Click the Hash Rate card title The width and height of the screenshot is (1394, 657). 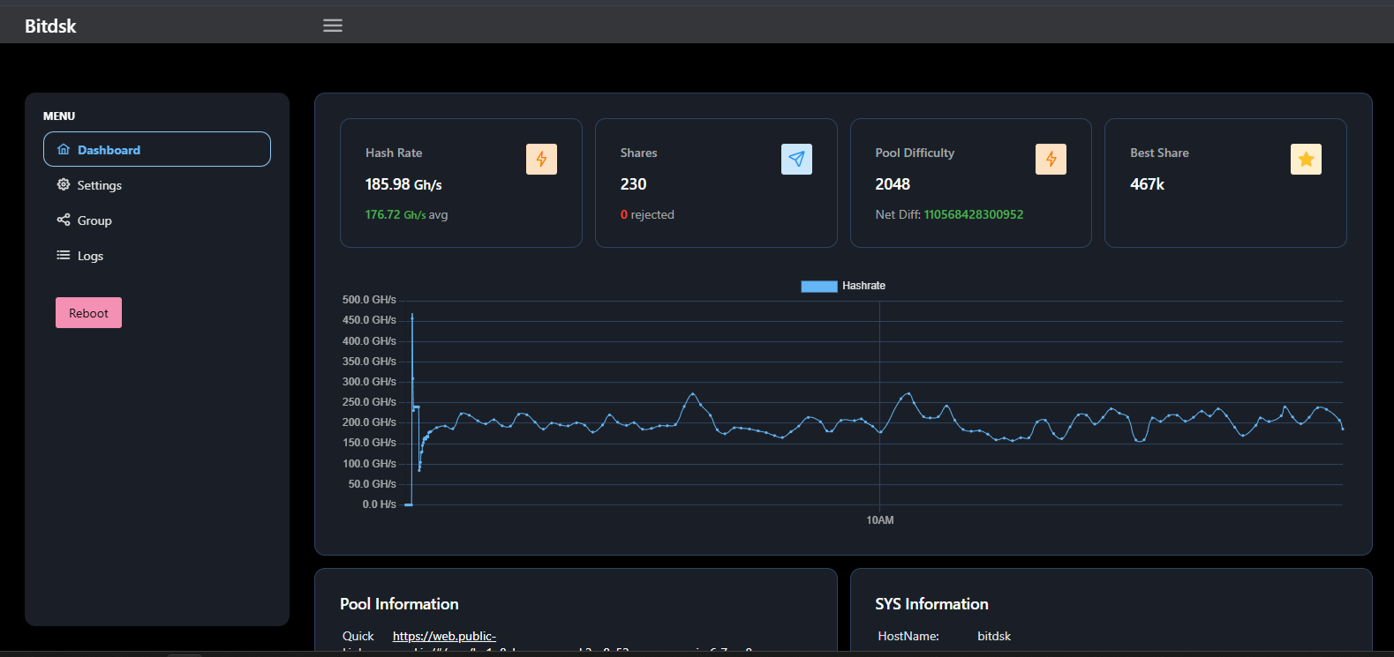tap(394, 153)
